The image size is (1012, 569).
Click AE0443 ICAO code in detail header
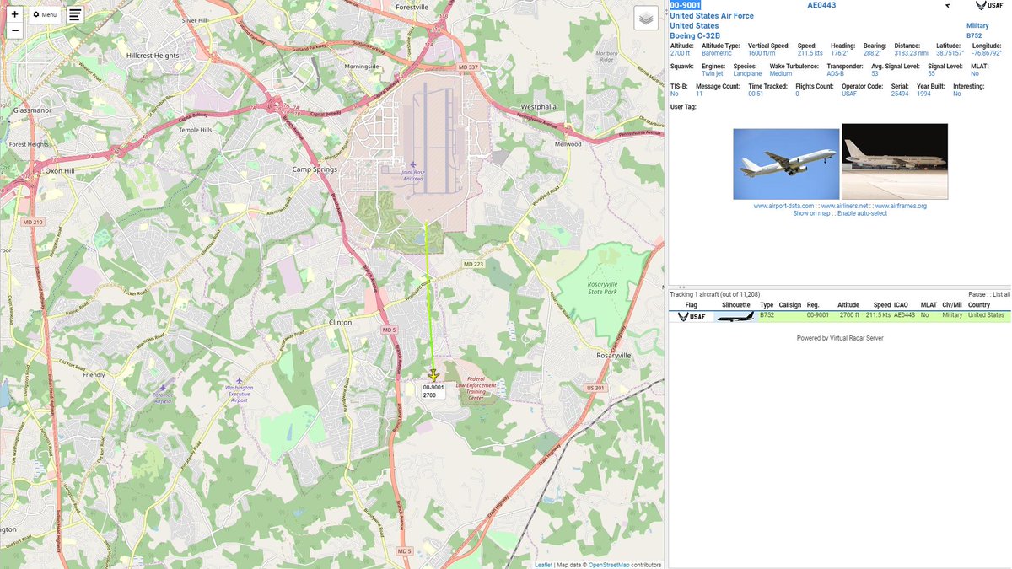pyautogui.click(x=821, y=6)
